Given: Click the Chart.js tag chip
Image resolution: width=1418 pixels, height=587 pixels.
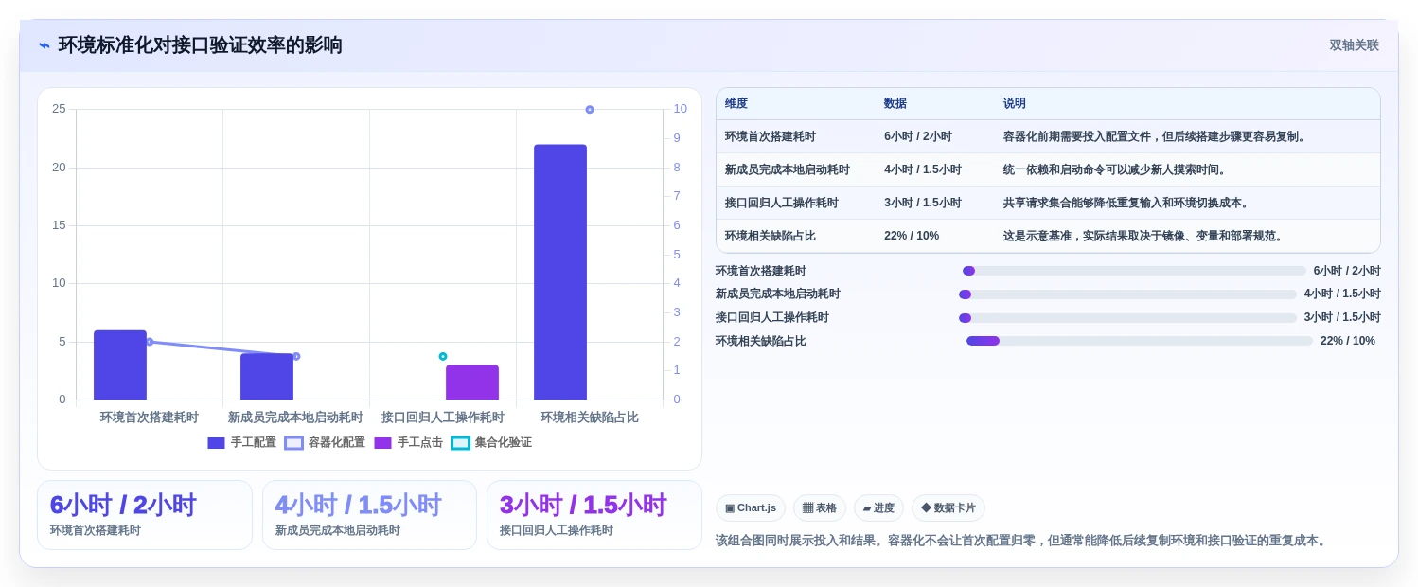Looking at the screenshot, I should click(x=751, y=507).
